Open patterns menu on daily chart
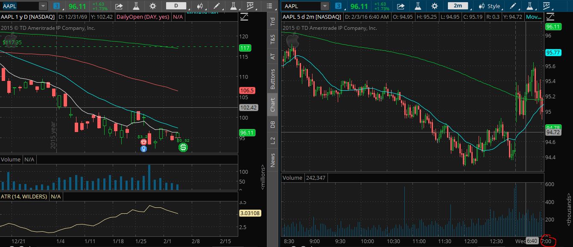573x247 pixels. point(249,6)
